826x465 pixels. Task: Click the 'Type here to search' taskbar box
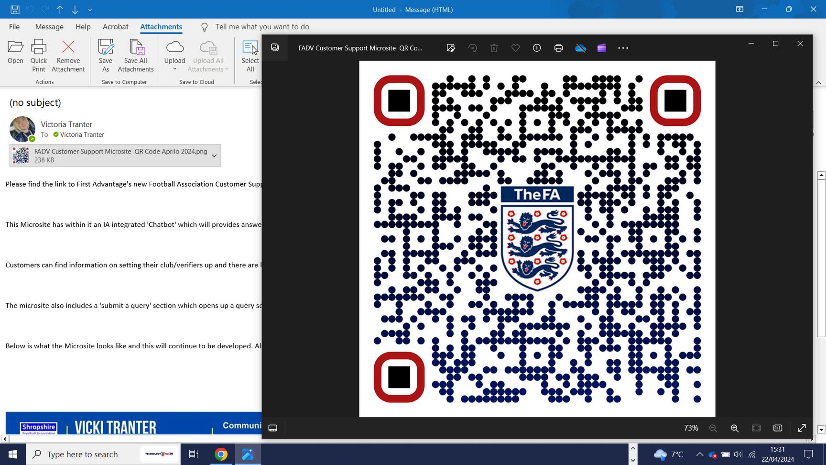[x=103, y=454]
